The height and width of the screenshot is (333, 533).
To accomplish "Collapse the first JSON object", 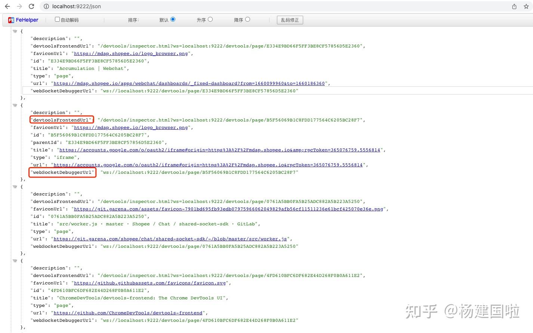I will [x=15, y=31].
